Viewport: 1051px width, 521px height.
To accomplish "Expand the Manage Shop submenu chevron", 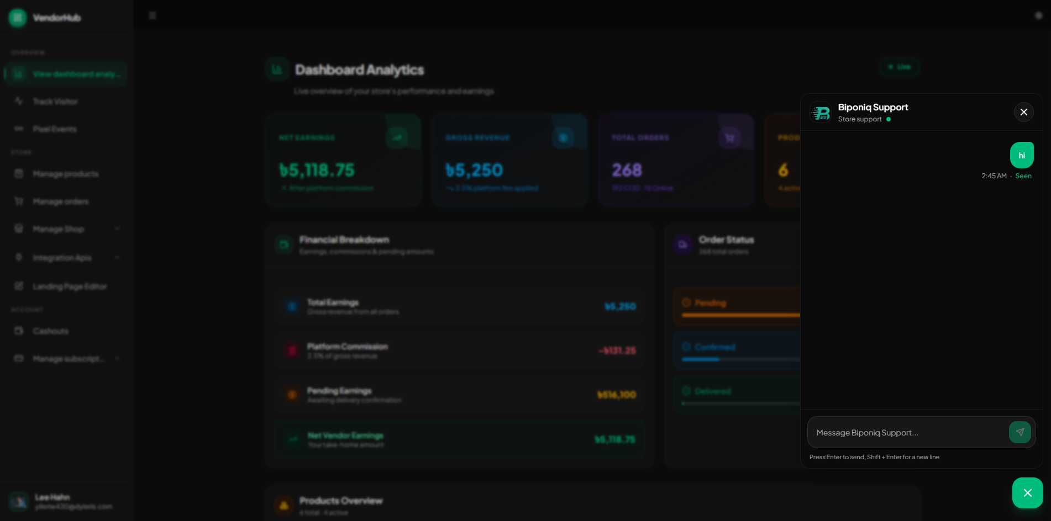I will pos(117,229).
